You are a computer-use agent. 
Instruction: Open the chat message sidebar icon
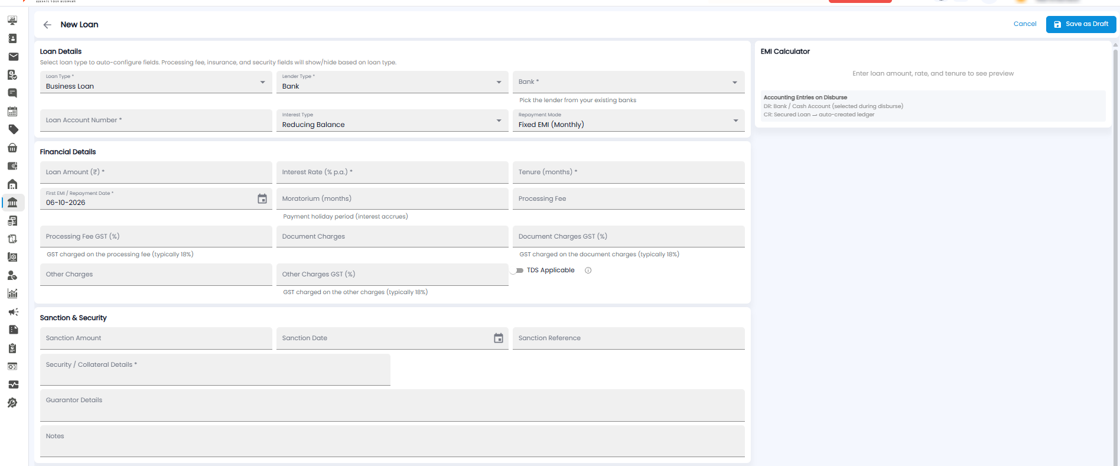12,93
